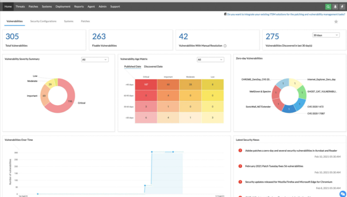Select Published Date tab in Age Matrix
Viewport: 347px width, 197px height.
click(x=132, y=66)
